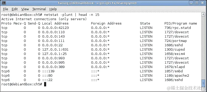The image size is (207, 92).
Task: Click the 'Active Internet connections (only servers)' line
Action: coord(44,19)
